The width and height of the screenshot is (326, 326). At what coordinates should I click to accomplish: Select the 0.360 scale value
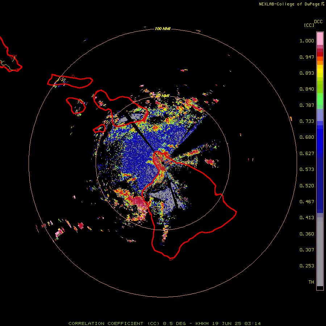tap(307, 234)
